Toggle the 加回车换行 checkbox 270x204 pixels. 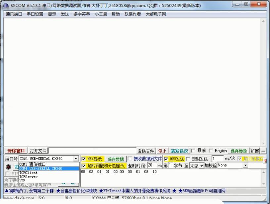pos(239,159)
